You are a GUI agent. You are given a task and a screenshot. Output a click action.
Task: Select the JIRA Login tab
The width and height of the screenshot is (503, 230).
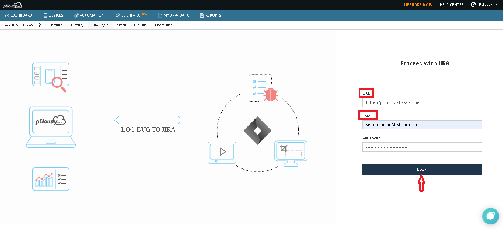click(100, 25)
